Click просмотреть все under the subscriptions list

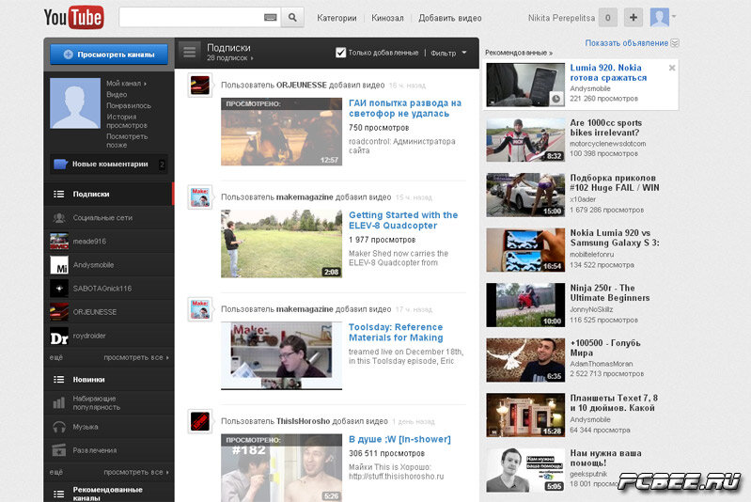(x=136, y=357)
